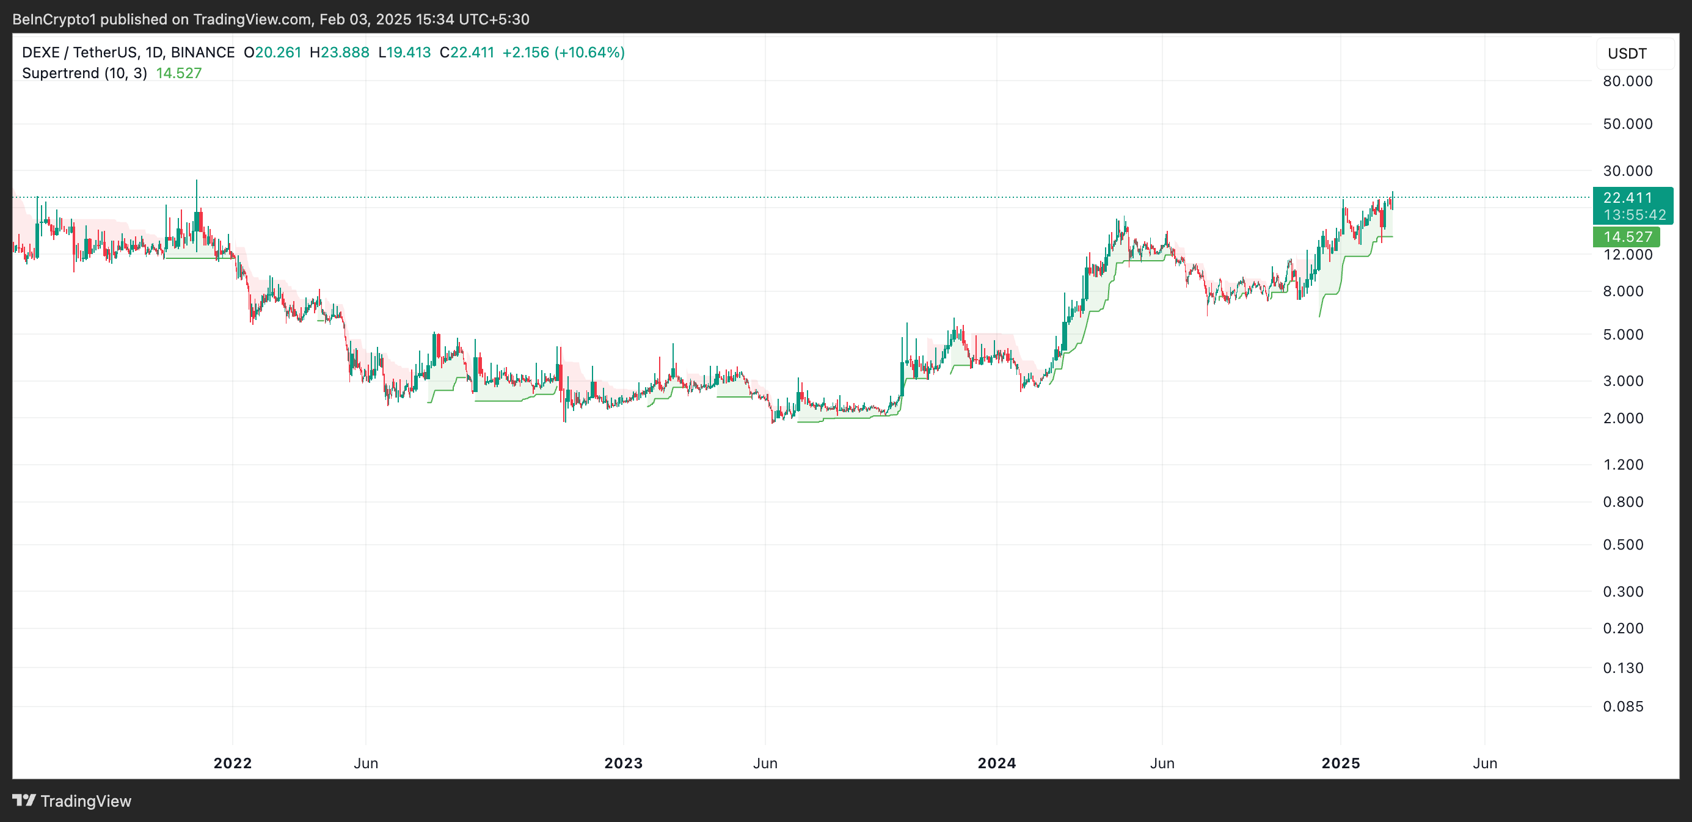
Task: Click the +2.156 (+10.64%) change text
Action: 563,53
